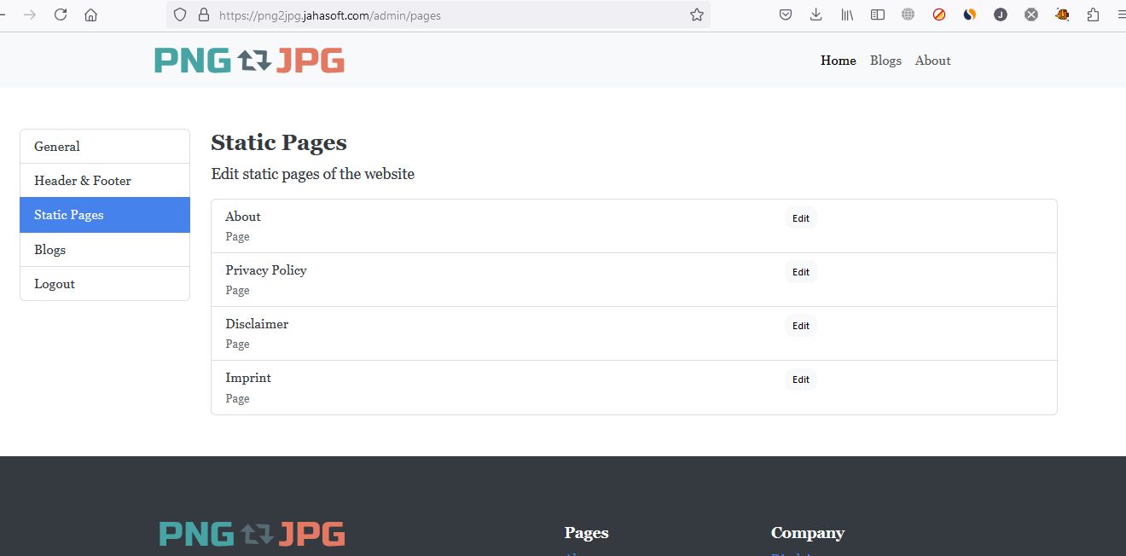
Task: Show the library bookmarks icon
Action: tap(847, 14)
